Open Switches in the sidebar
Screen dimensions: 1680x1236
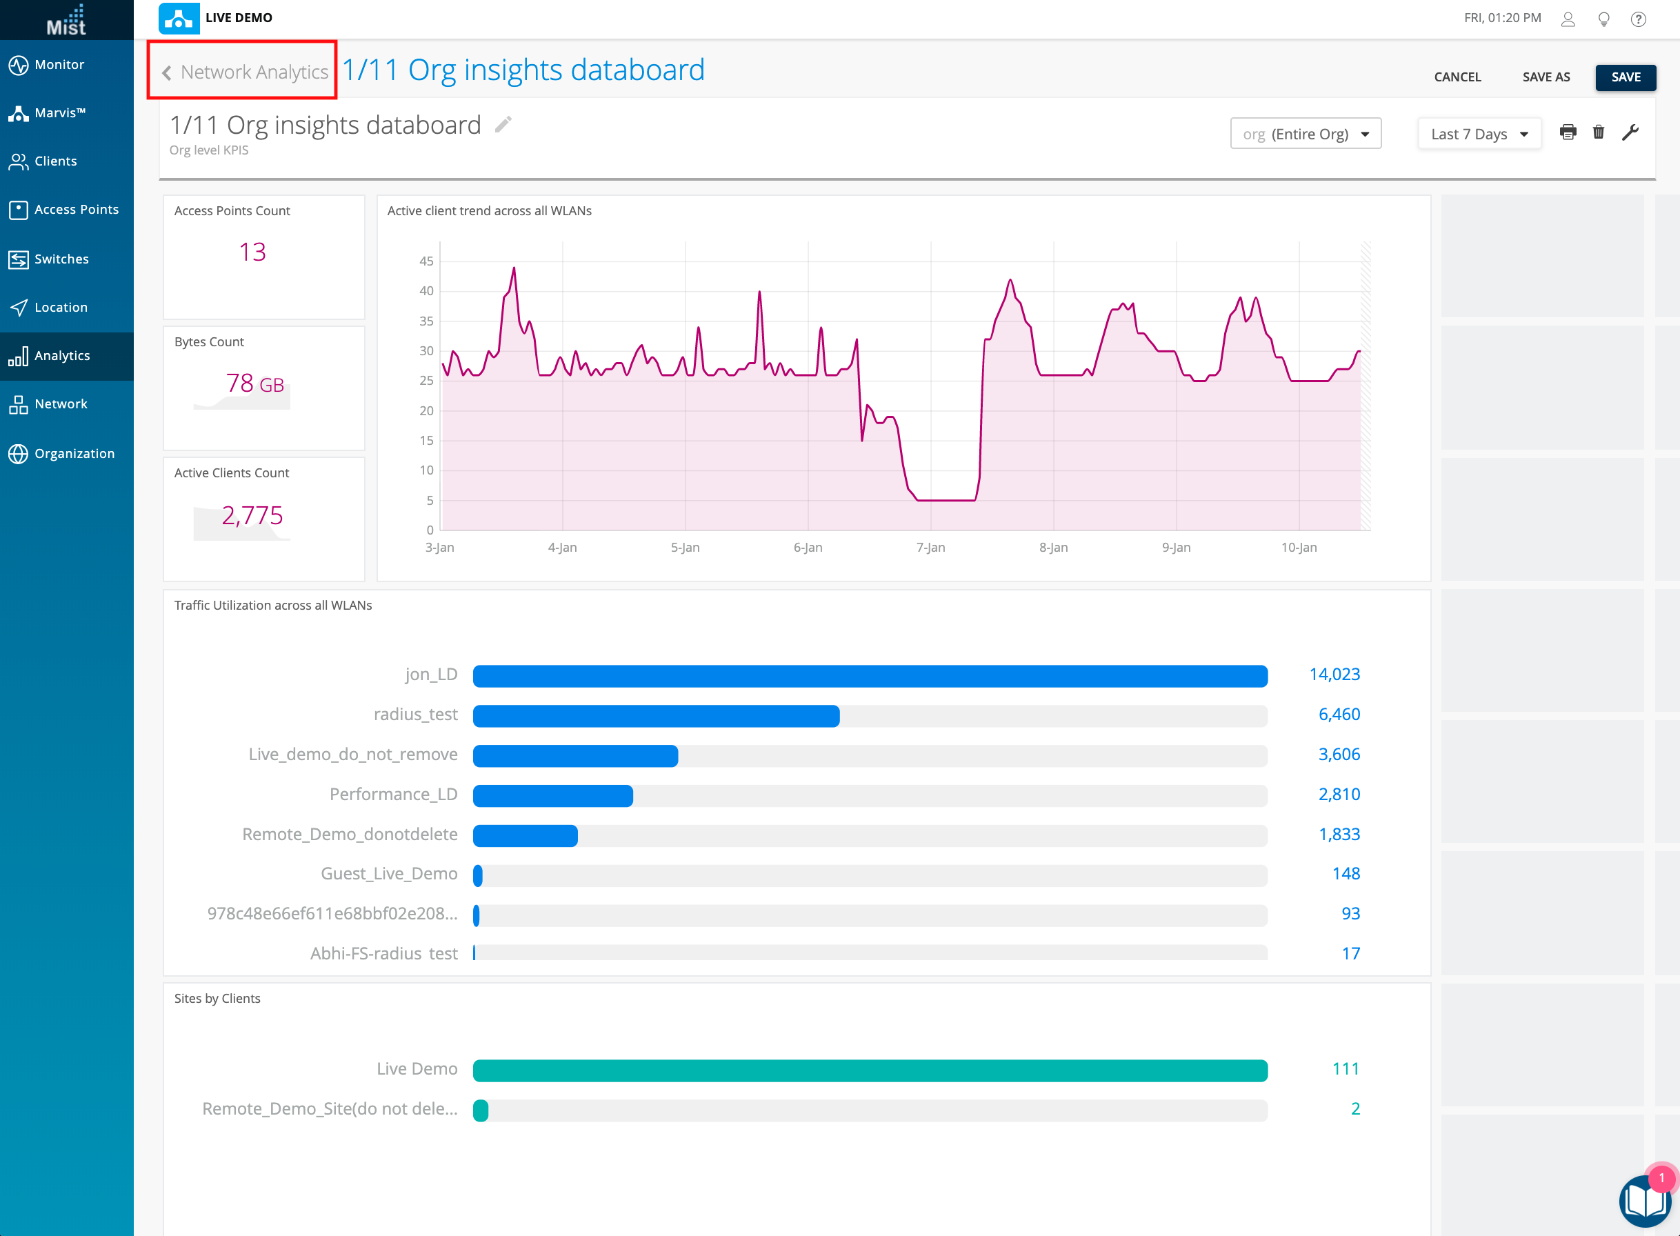coord(61,259)
